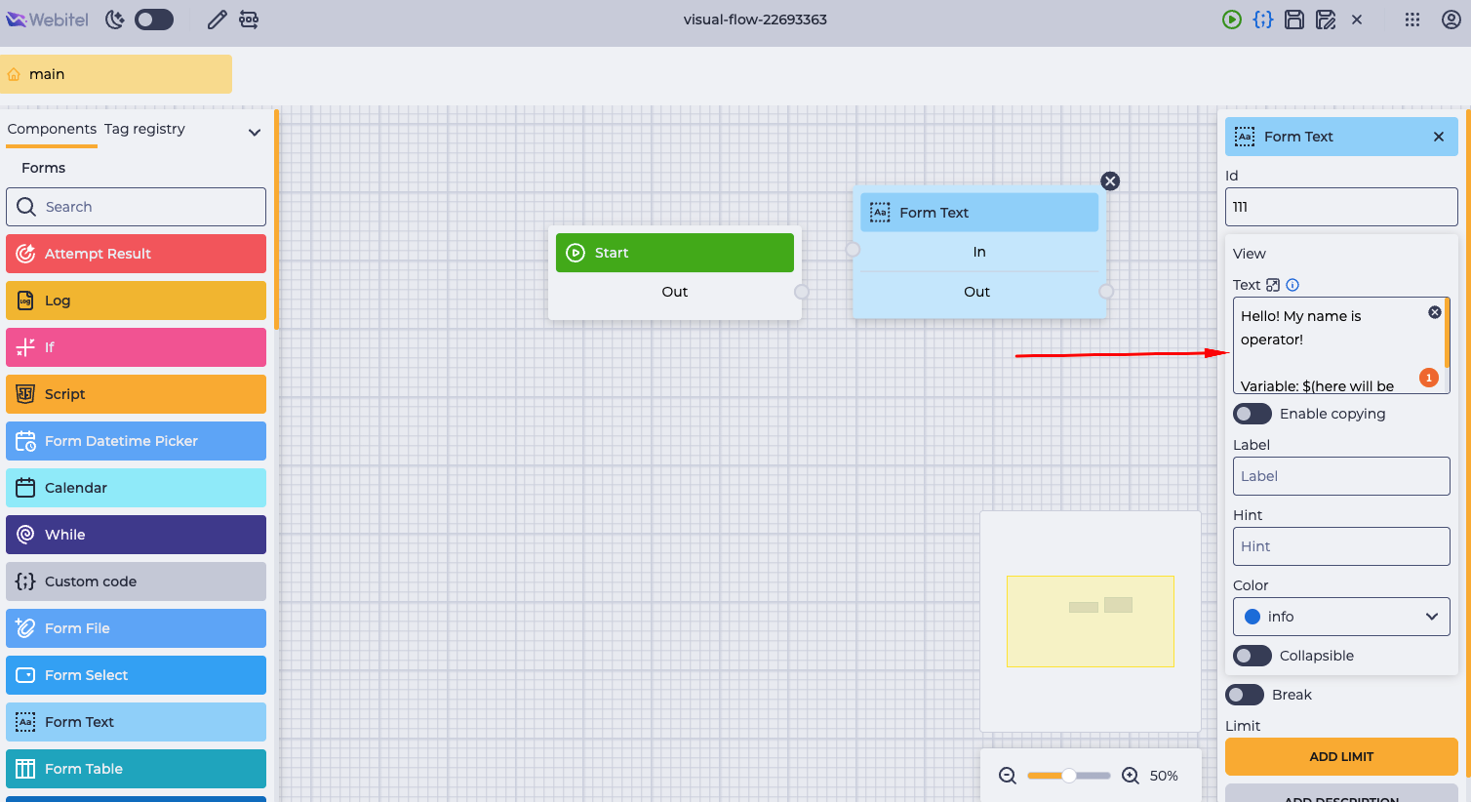This screenshot has height=802, width=1471.
Task: Run the flow with the green play icon
Action: point(1232,20)
